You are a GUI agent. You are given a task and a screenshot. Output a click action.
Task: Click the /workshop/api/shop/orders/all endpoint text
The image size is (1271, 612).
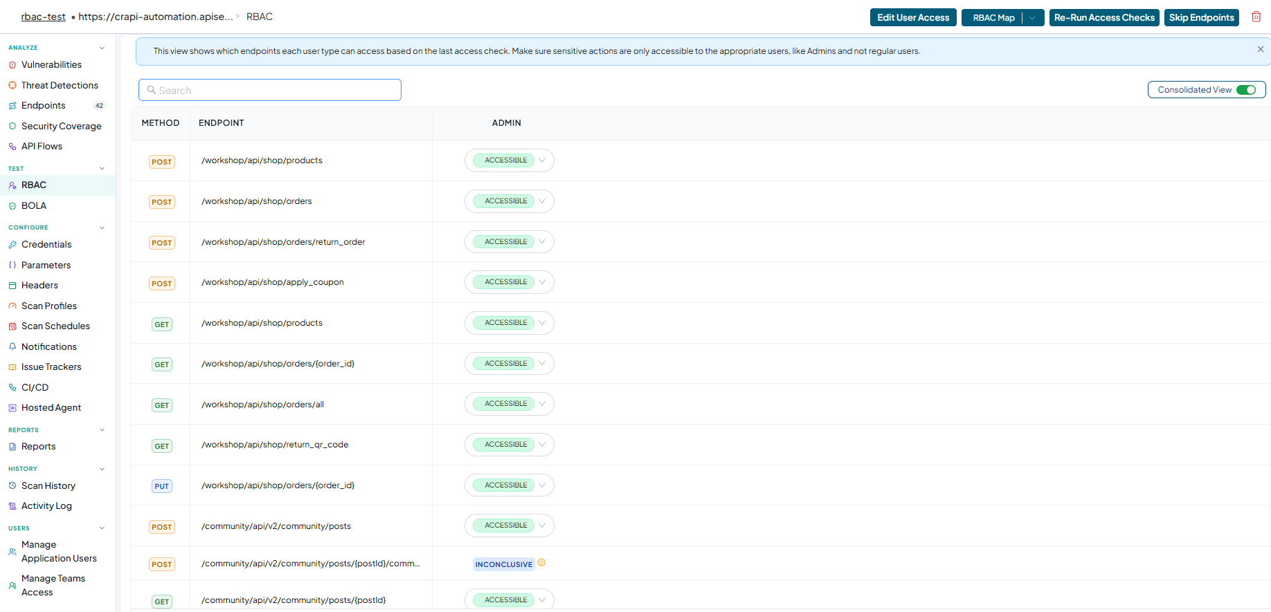click(x=263, y=405)
